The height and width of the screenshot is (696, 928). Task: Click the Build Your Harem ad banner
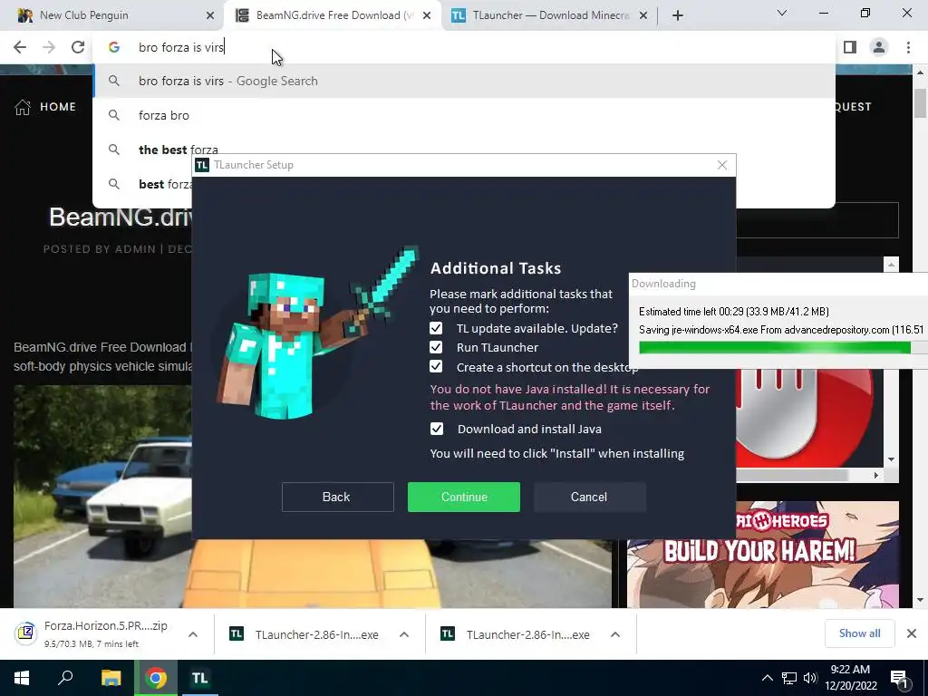pyautogui.click(x=763, y=555)
